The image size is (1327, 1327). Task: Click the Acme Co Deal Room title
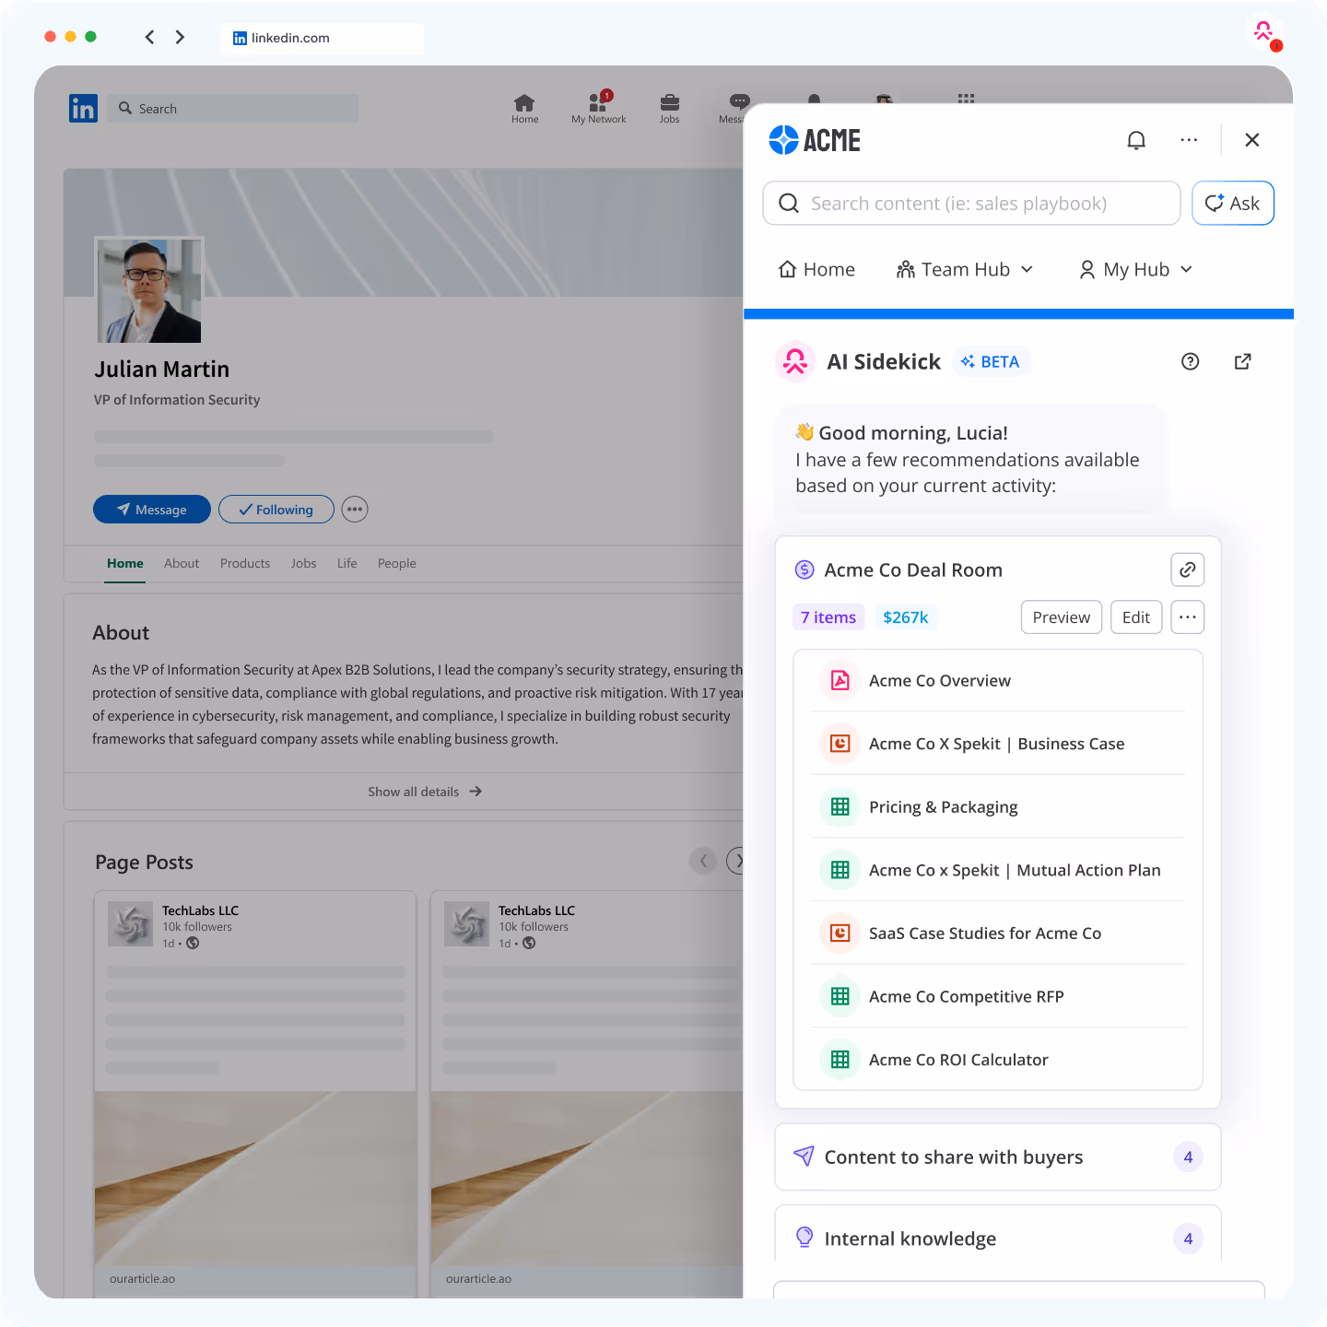pos(913,570)
